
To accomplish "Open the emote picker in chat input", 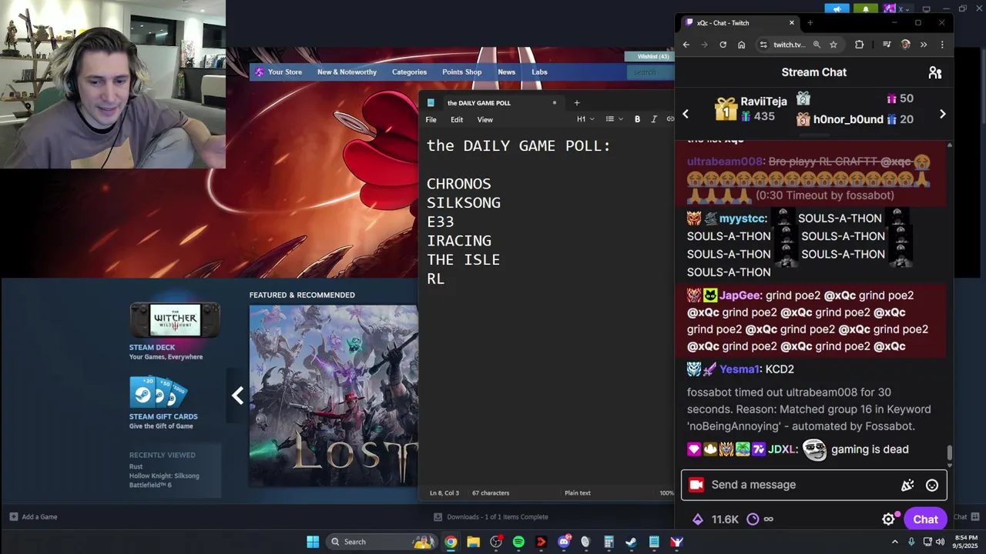I will pos(932,485).
